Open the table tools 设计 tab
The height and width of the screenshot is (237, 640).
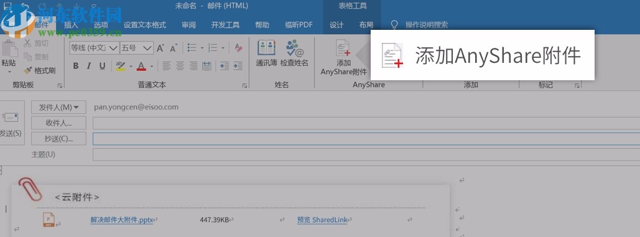pyautogui.click(x=336, y=25)
